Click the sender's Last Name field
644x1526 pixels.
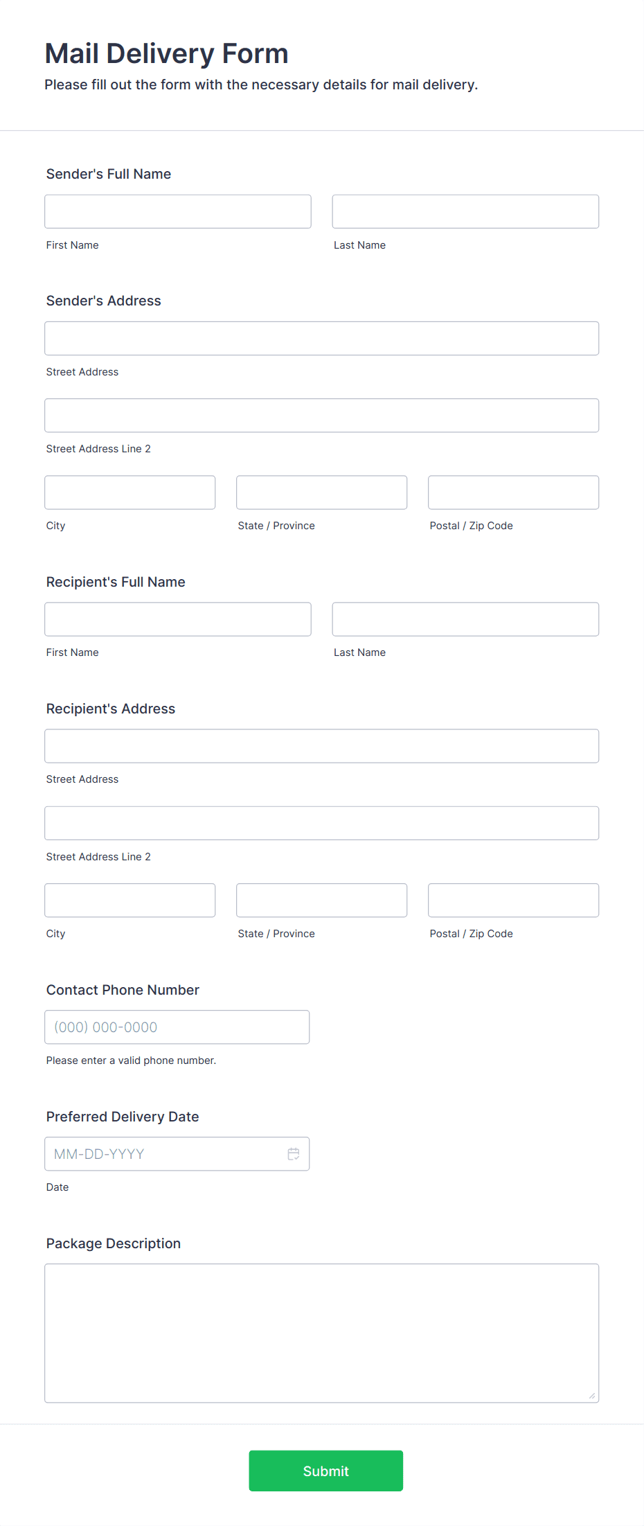(x=465, y=211)
